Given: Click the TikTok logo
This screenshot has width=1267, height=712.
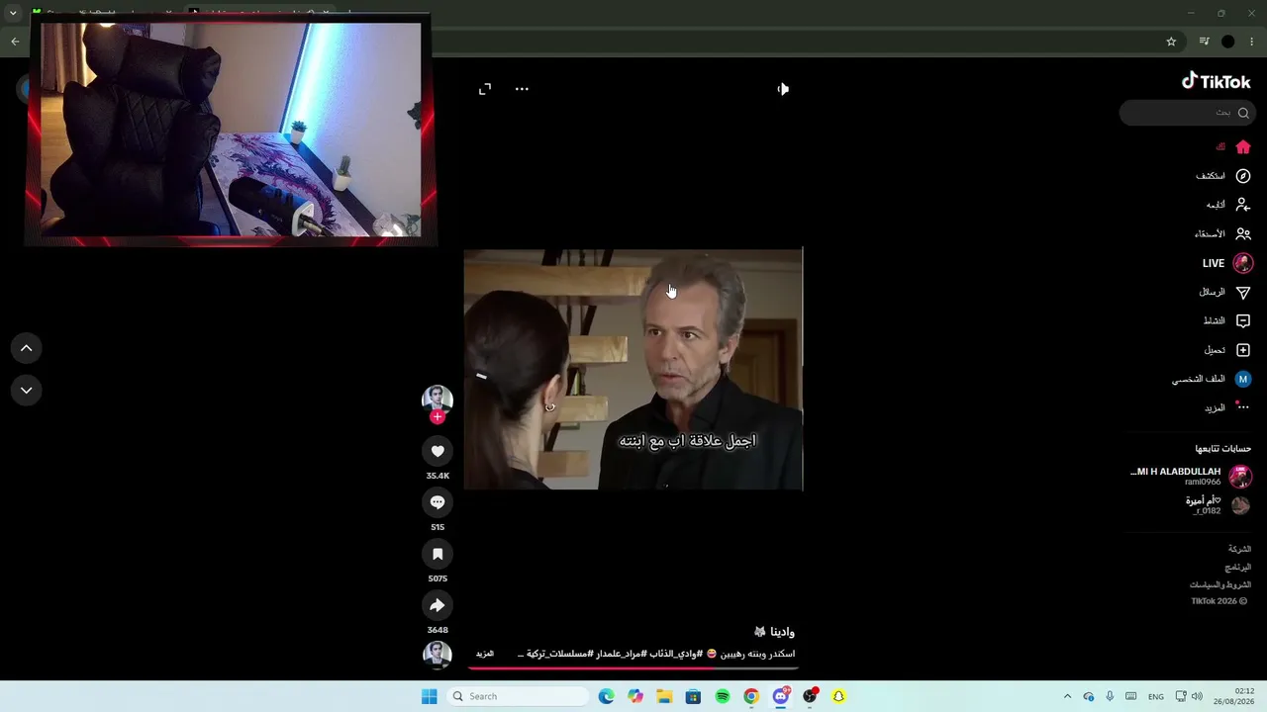Looking at the screenshot, I should [1217, 82].
